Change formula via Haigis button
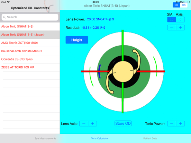191x143 pixels. pyautogui.click(x=76, y=40)
